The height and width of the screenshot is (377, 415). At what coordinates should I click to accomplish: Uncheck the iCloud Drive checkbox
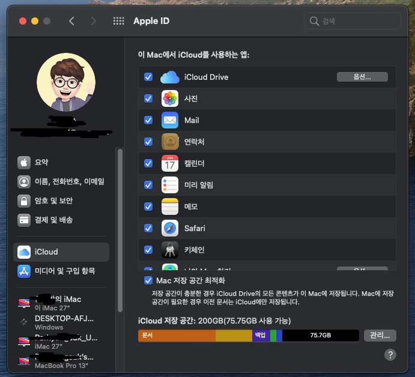point(148,77)
